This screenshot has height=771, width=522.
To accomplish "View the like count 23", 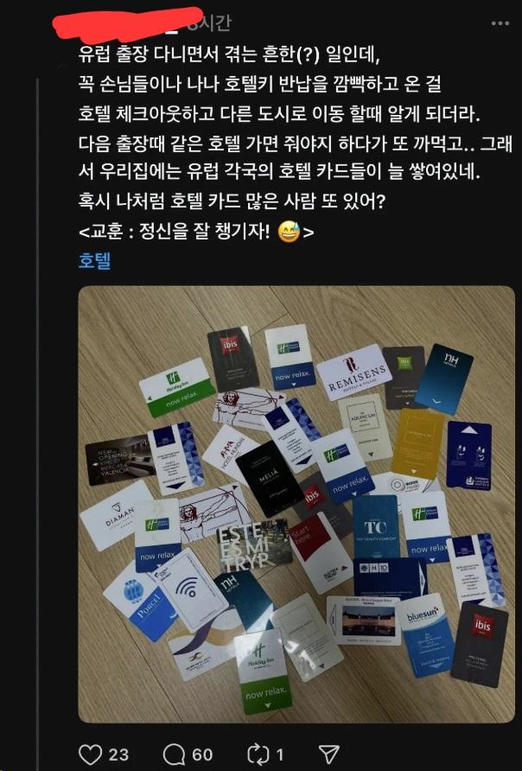I will point(118,755).
